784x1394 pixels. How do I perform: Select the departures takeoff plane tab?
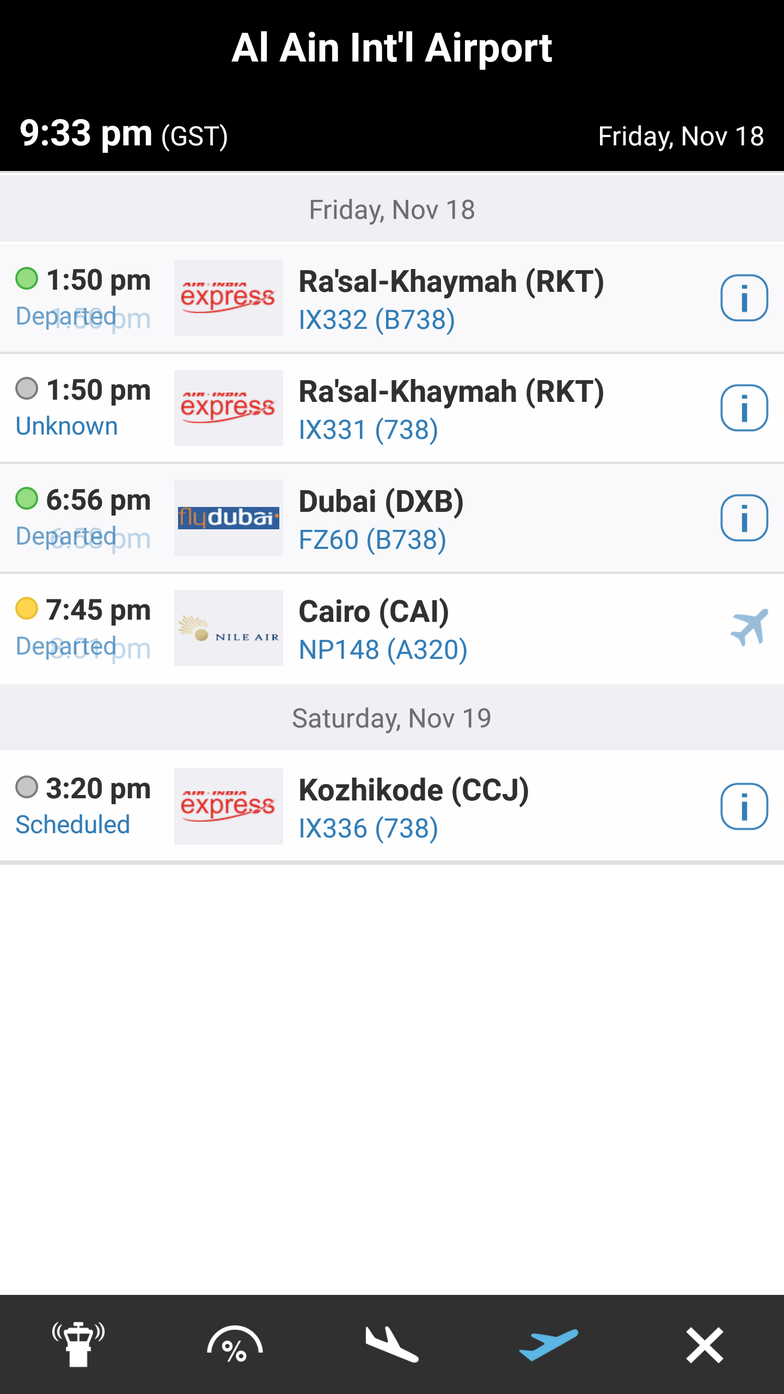tap(548, 1345)
